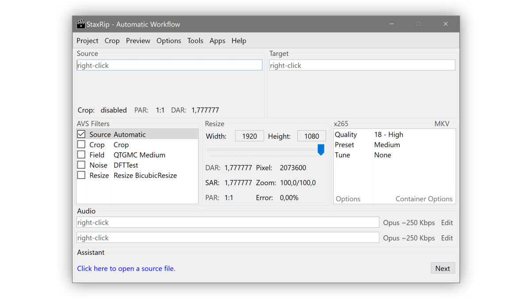Viewport: 531px width, 299px height.
Task: Click the Width value field showing 1920
Action: click(x=249, y=136)
